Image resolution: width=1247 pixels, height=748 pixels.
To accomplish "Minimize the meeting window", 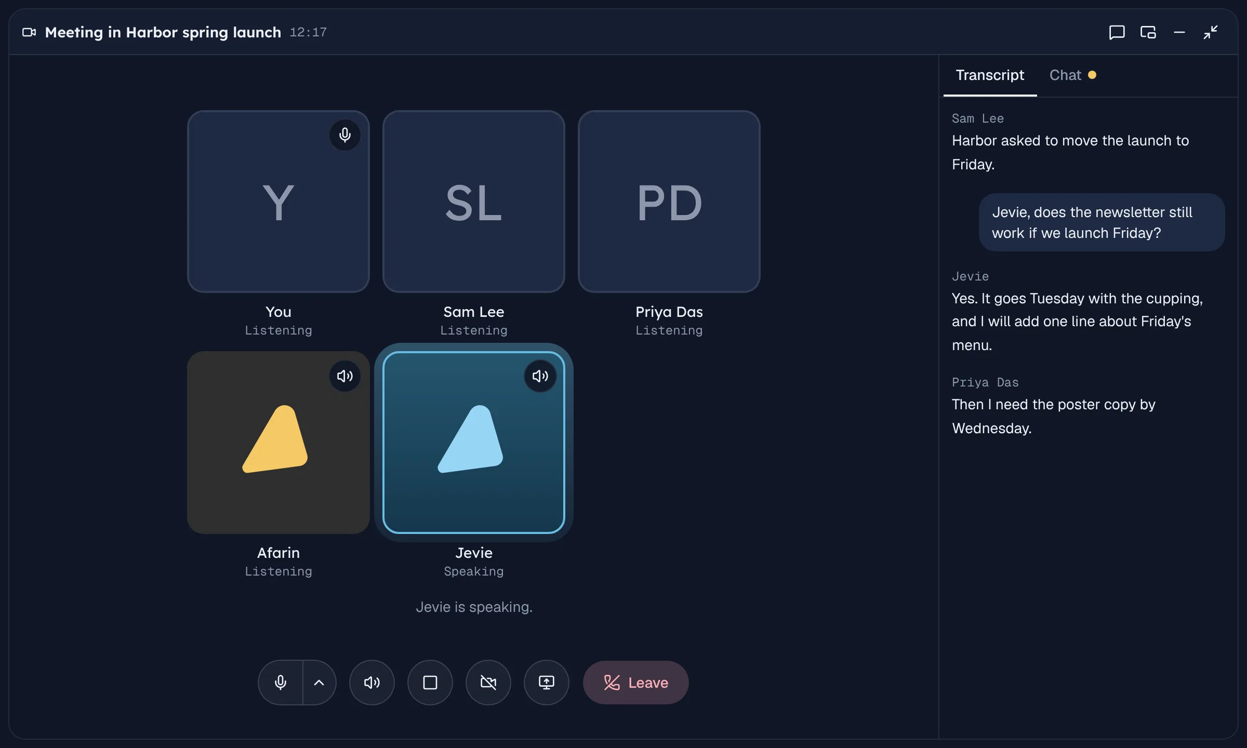I will 1179,32.
